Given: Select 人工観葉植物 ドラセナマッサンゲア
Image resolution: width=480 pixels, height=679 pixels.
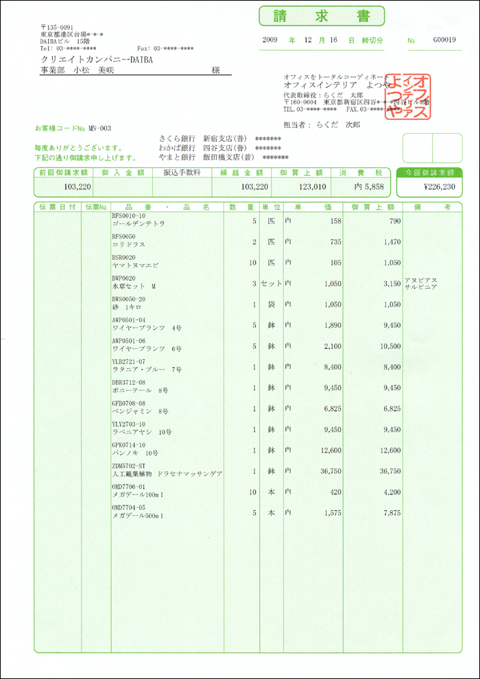Looking at the screenshot, I should coord(167,473).
